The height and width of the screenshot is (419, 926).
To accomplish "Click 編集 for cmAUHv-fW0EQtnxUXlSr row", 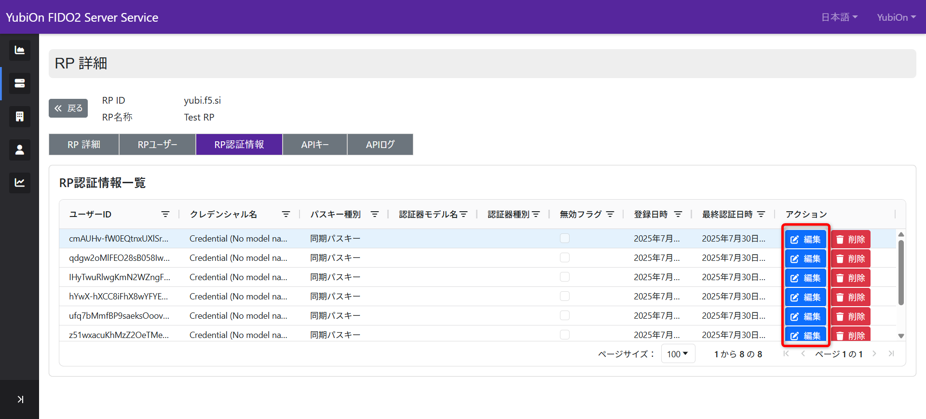I will (805, 239).
